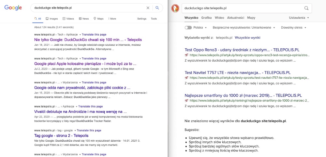Click favicon beside Test Oppo Reno3 URL
326x157 pixels.
coord(186,55)
